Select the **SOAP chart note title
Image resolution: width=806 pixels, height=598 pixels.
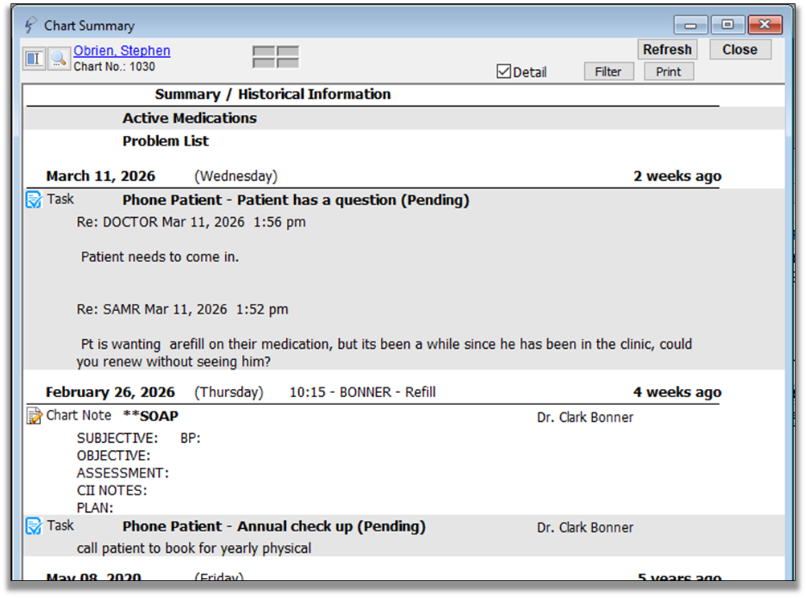pyautogui.click(x=150, y=416)
